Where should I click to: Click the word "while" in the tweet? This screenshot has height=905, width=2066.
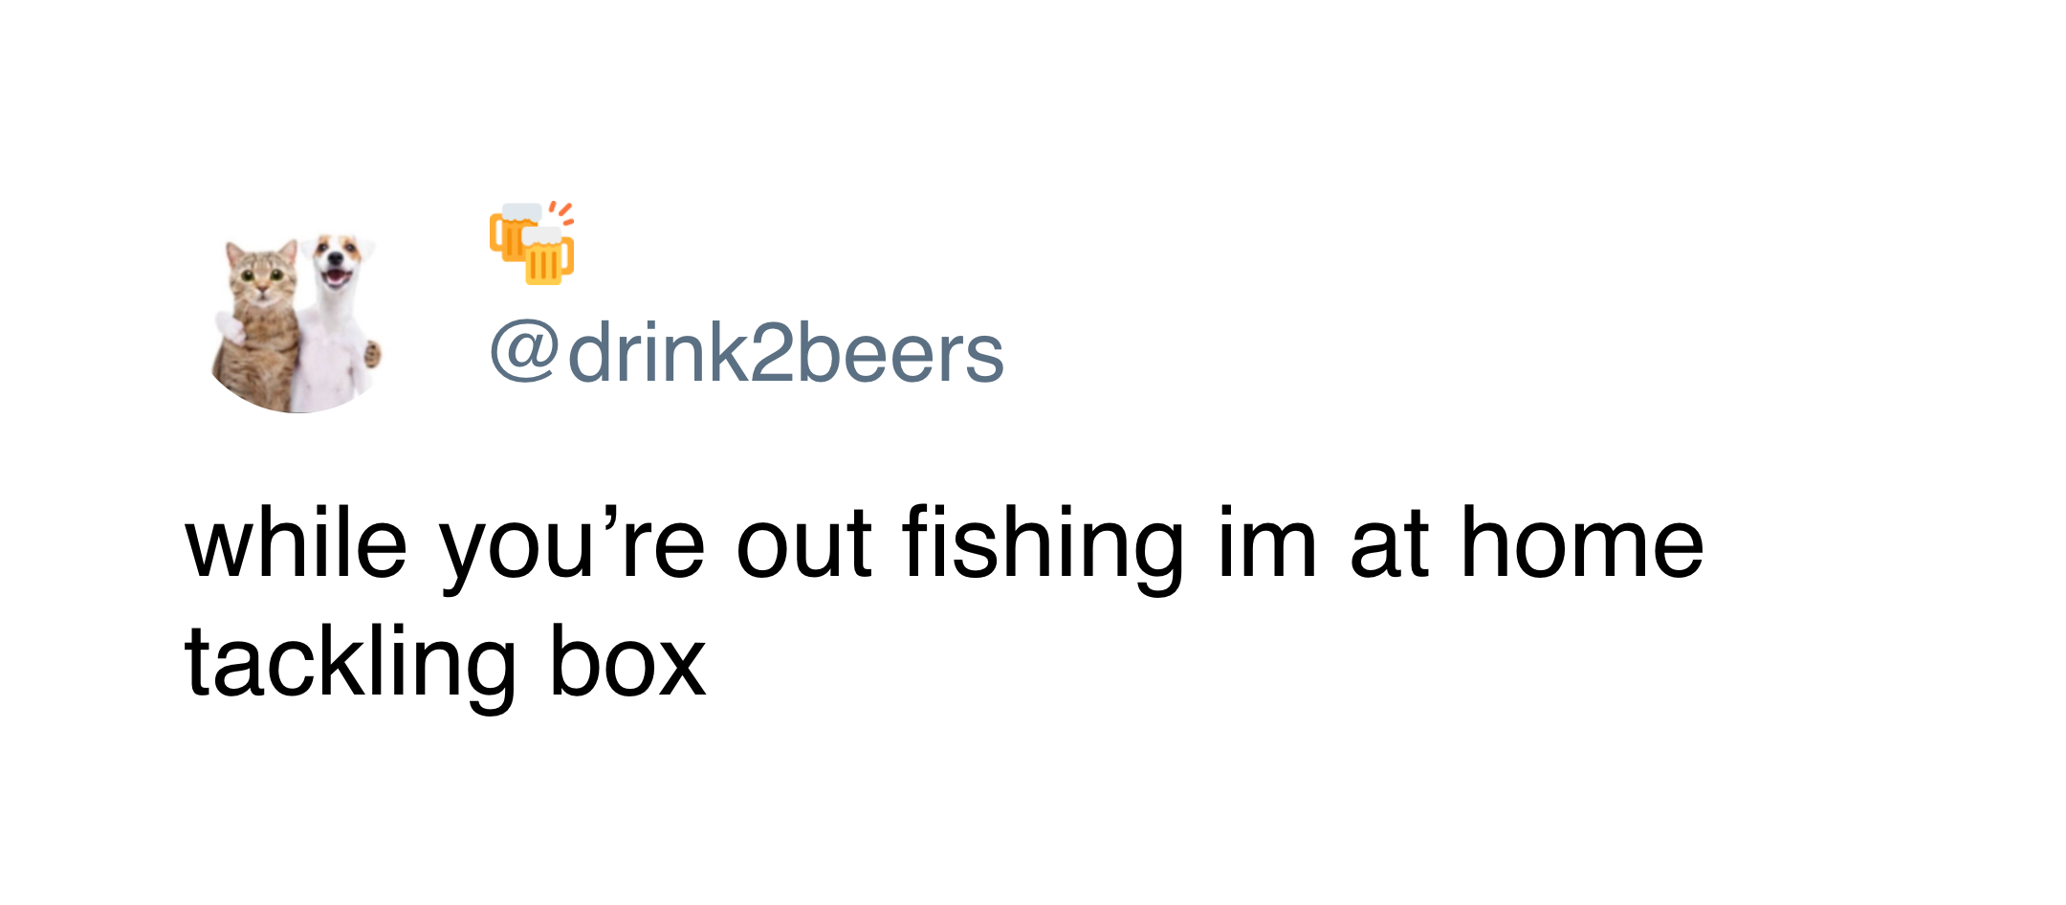(297, 545)
